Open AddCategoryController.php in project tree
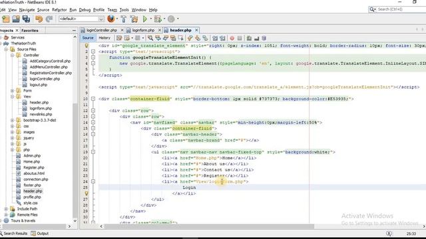 point(50,61)
